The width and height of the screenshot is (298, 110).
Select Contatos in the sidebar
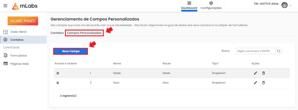23,40
